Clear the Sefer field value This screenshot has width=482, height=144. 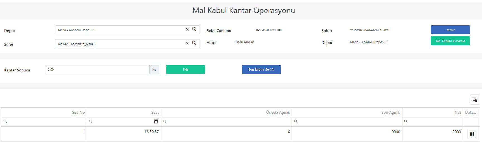pos(187,43)
